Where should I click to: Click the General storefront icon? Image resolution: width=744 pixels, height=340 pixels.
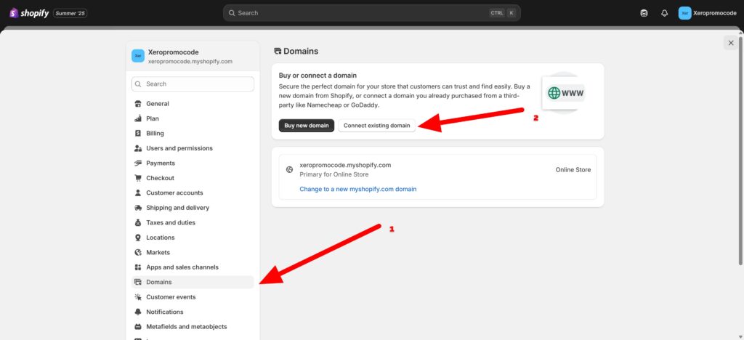click(138, 104)
